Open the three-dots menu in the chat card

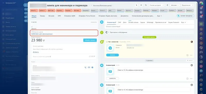point(191,55)
